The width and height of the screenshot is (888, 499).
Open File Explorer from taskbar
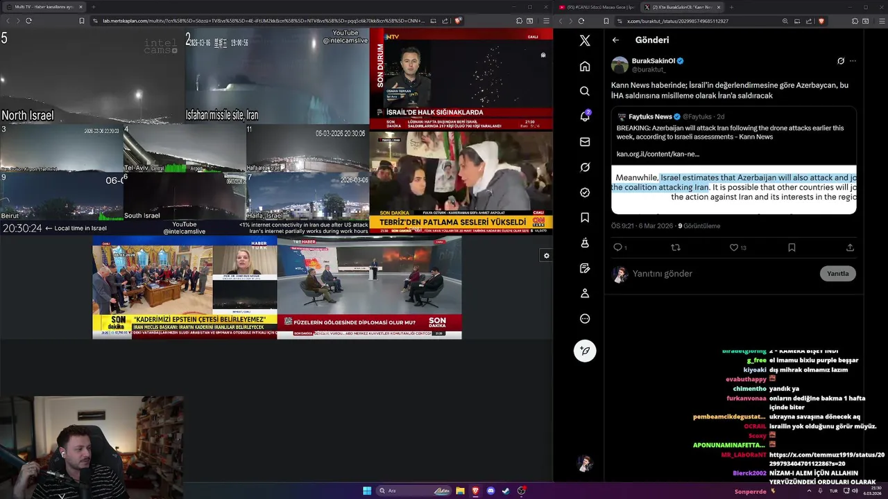click(x=460, y=491)
